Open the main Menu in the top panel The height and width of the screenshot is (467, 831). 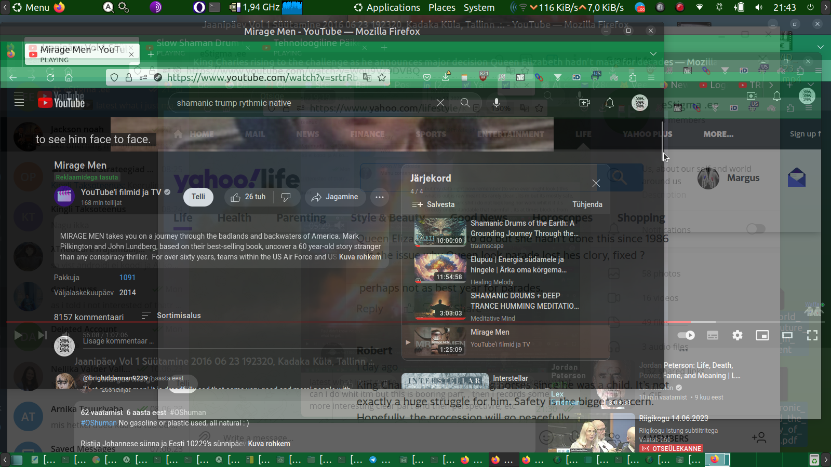tap(31, 7)
